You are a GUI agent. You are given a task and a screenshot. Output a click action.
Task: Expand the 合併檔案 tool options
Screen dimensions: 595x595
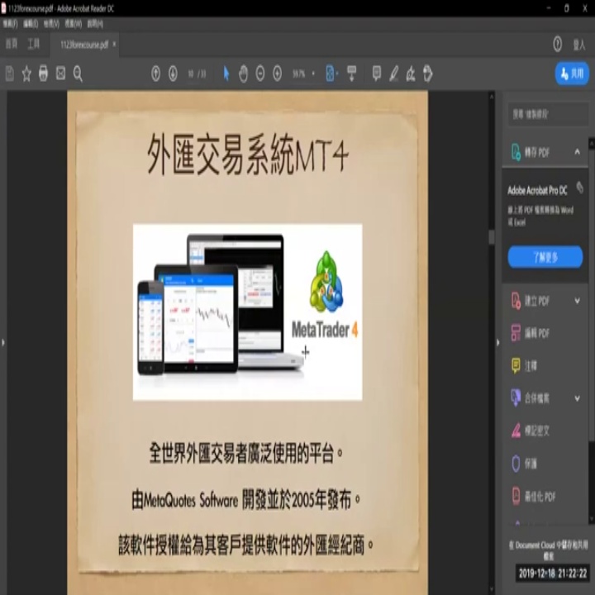[x=577, y=397]
